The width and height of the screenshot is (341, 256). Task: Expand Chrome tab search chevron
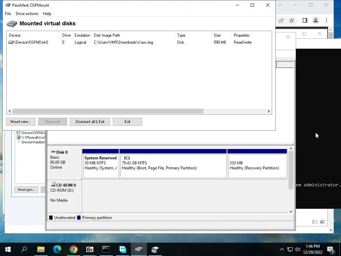point(280,5)
